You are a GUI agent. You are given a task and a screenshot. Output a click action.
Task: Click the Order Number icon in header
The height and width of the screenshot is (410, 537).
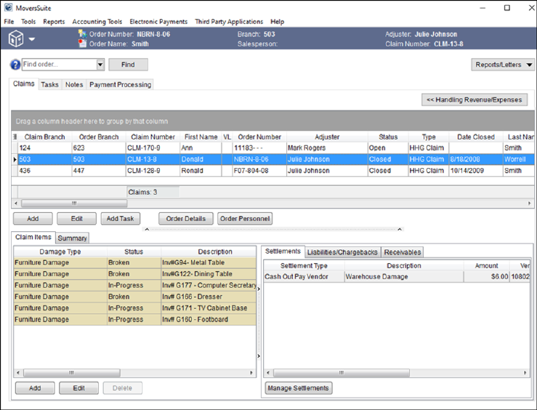coord(83,34)
